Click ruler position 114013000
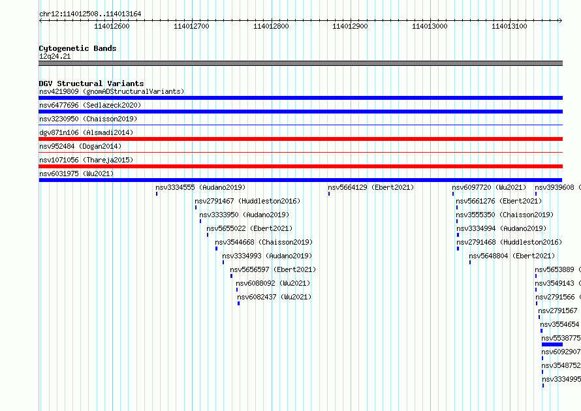 pyautogui.click(x=430, y=26)
